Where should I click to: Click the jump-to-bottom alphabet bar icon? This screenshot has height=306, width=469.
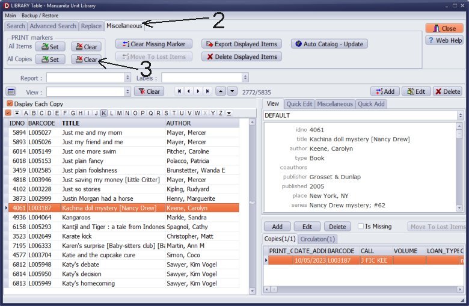pyautogui.click(x=229, y=113)
